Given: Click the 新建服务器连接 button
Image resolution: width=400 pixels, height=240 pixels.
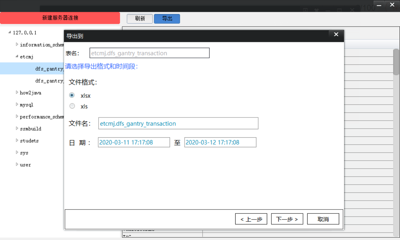Looking at the screenshot, I should pyautogui.click(x=60, y=18).
